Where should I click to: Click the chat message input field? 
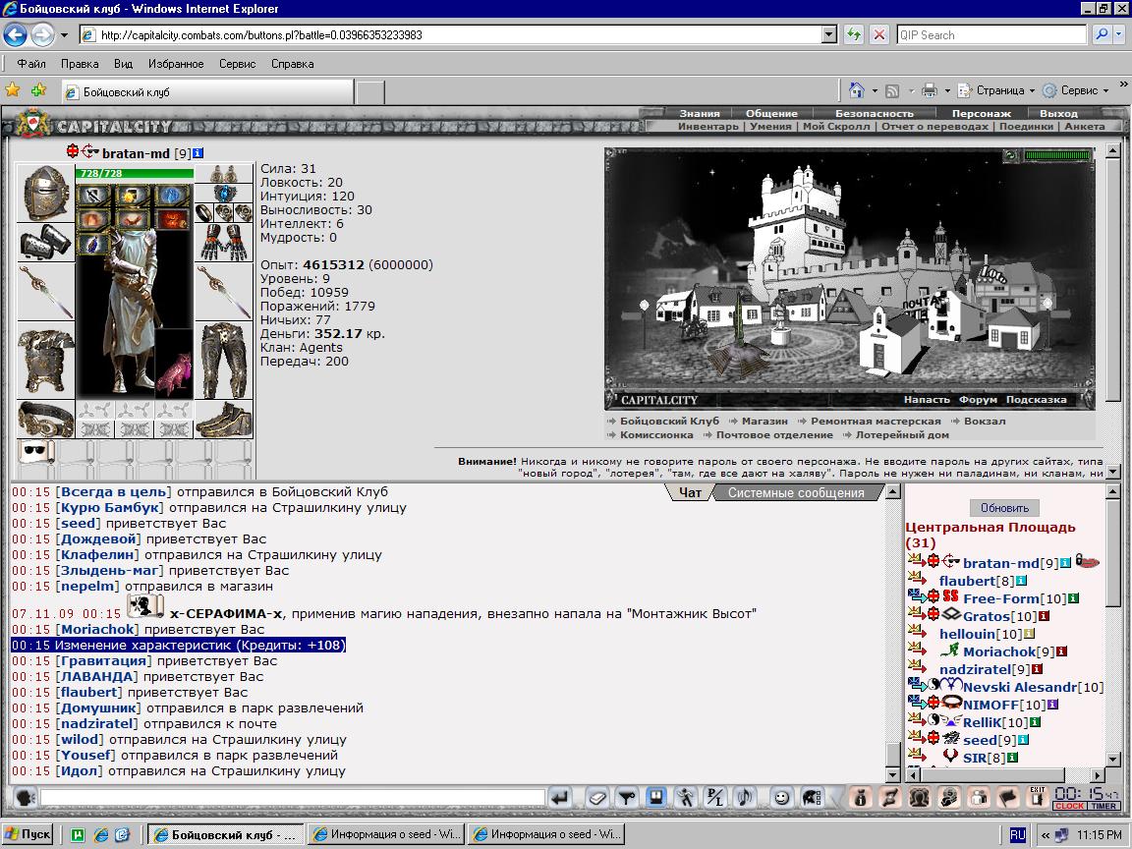pyautogui.click(x=293, y=797)
